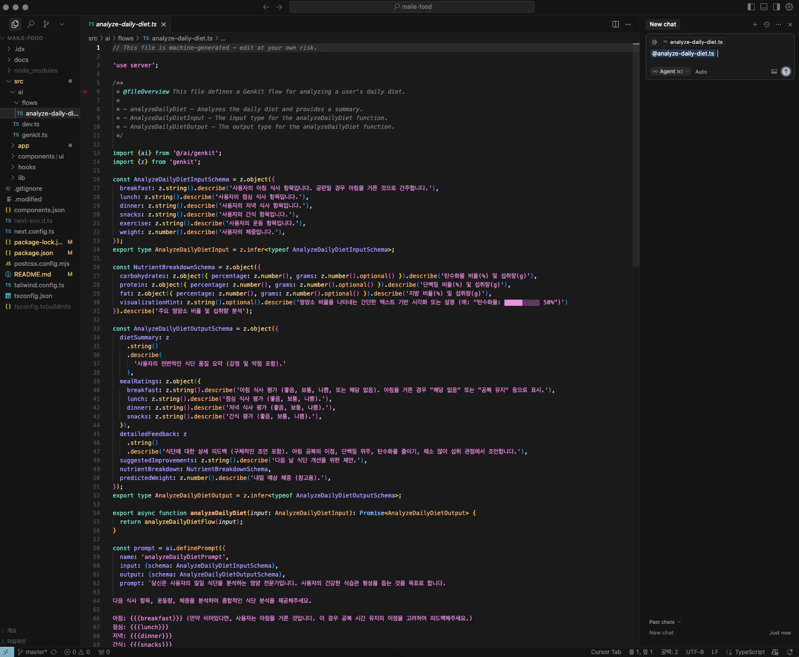Screen dimensions: 799x657
Task: Go forward with navigation arrow
Action: [x=279, y=7]
